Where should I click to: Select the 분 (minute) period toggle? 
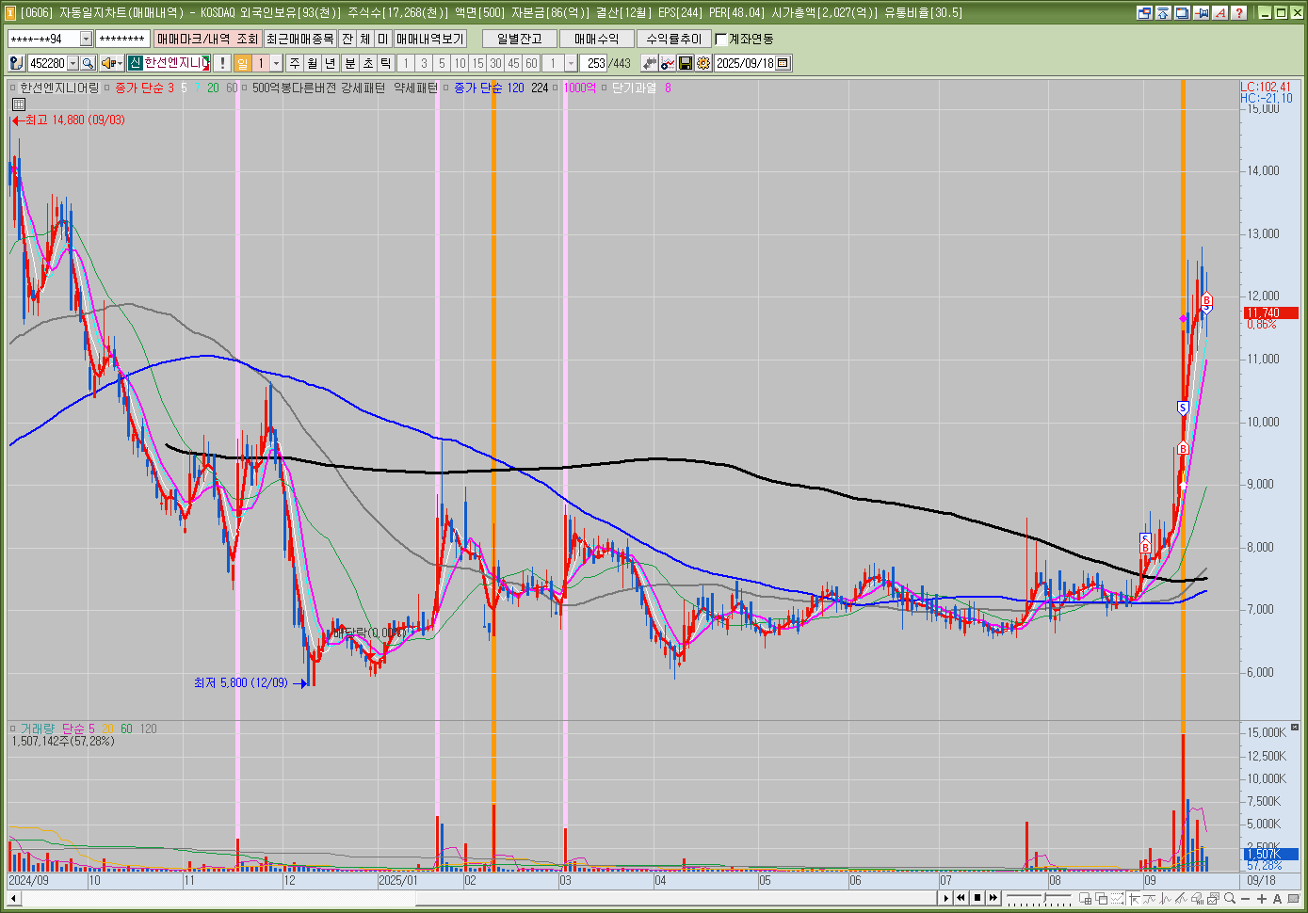click(350, 63)
